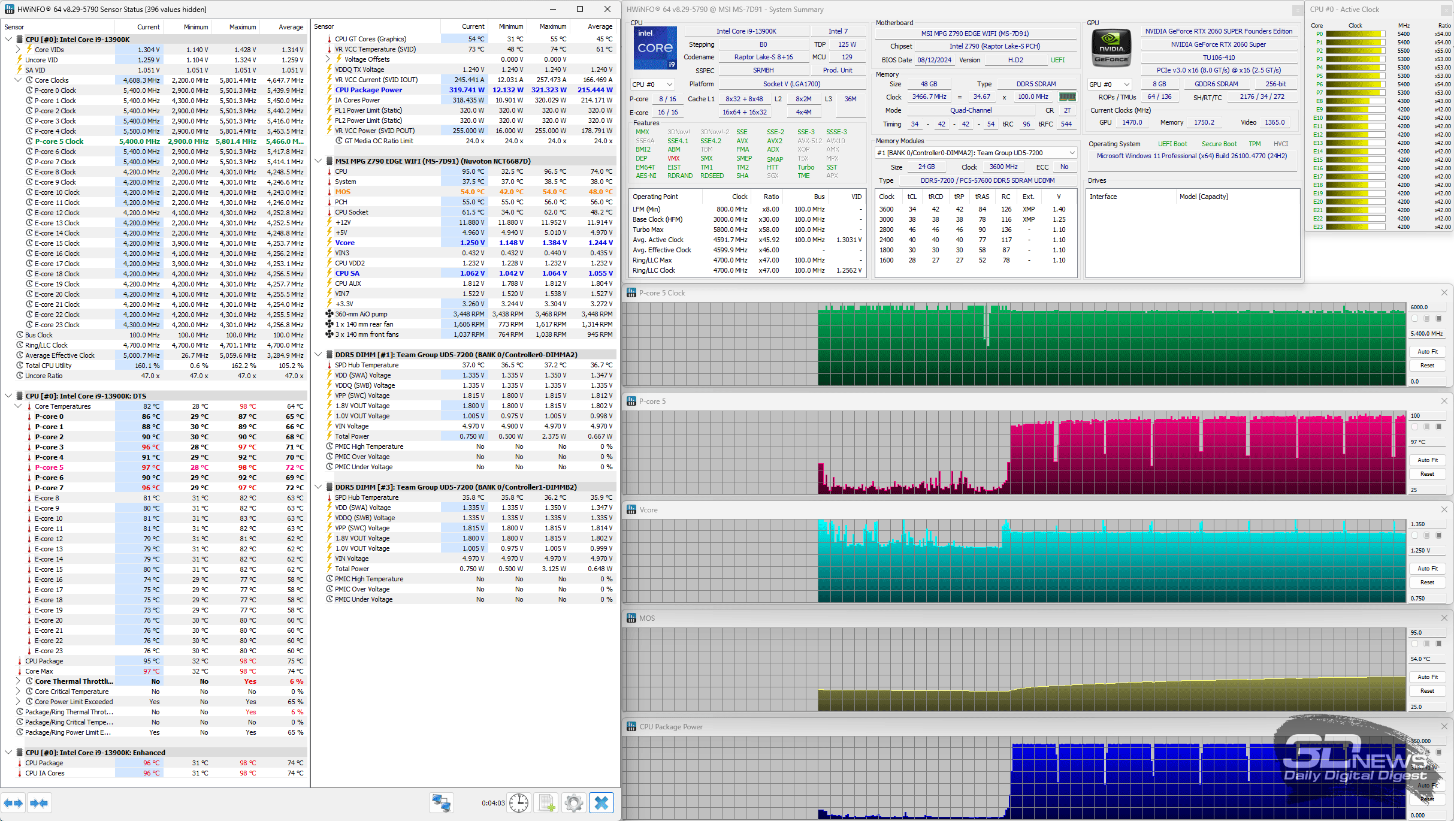This screenshot has width=1454, height=821.
Task: Collapse the Core Temperatures node
Action: click(x=18, y=406)
